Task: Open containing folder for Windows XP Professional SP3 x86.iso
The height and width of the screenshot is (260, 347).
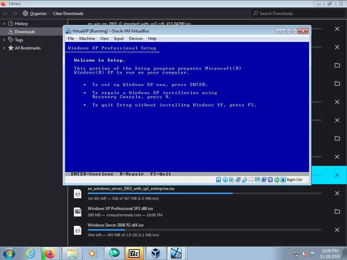Action: [x=337, y=211]
